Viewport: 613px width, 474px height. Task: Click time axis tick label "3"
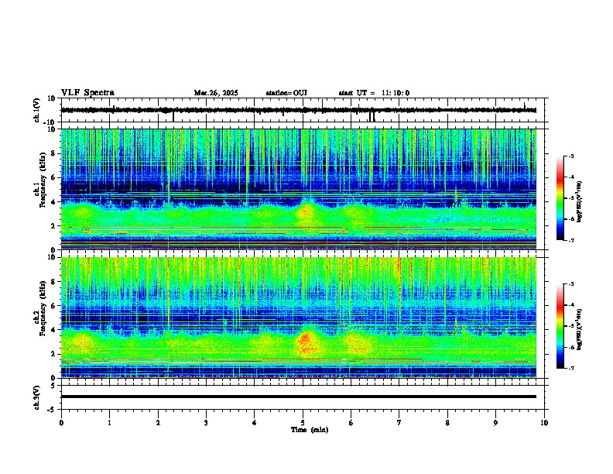coord(206,423)
